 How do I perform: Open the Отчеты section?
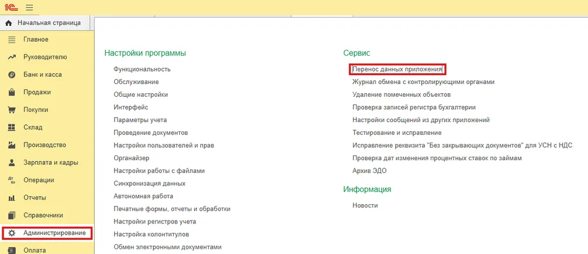[35, 198]
